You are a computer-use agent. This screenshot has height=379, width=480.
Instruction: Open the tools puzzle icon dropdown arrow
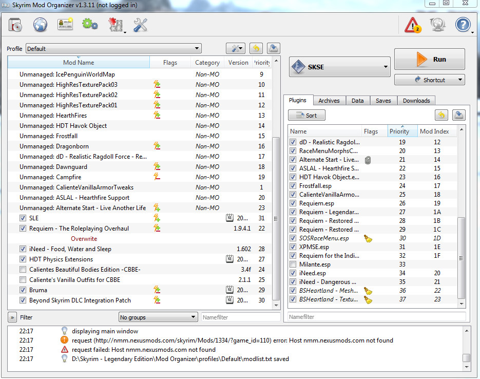tap(125, 32)
